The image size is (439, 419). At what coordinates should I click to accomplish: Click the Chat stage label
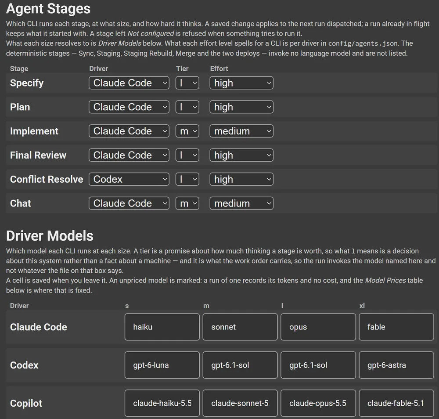coord(21,203)
